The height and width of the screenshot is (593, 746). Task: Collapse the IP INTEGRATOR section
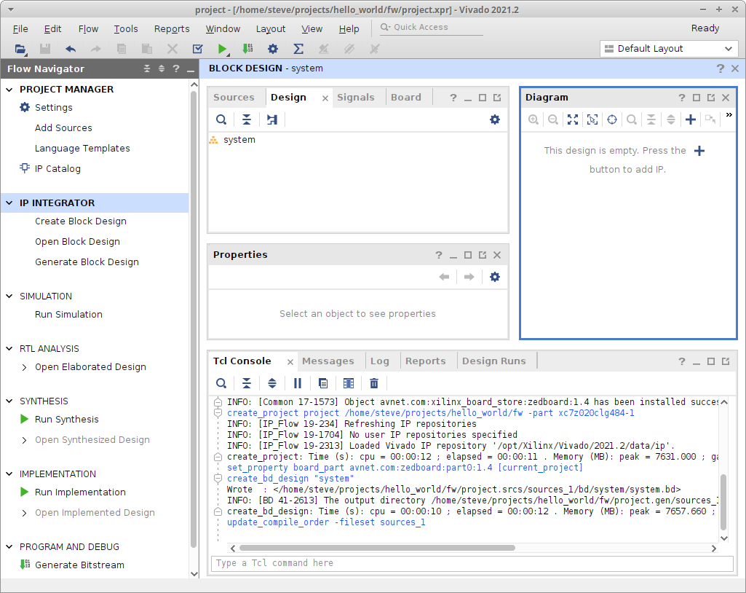(10, 203)
